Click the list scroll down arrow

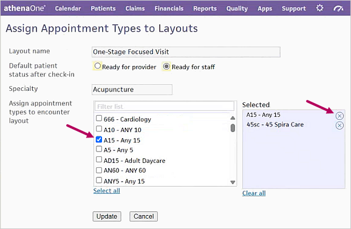[233, 182]
